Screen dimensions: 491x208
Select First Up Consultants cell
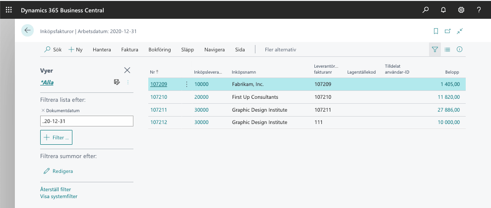pos(255,97)
